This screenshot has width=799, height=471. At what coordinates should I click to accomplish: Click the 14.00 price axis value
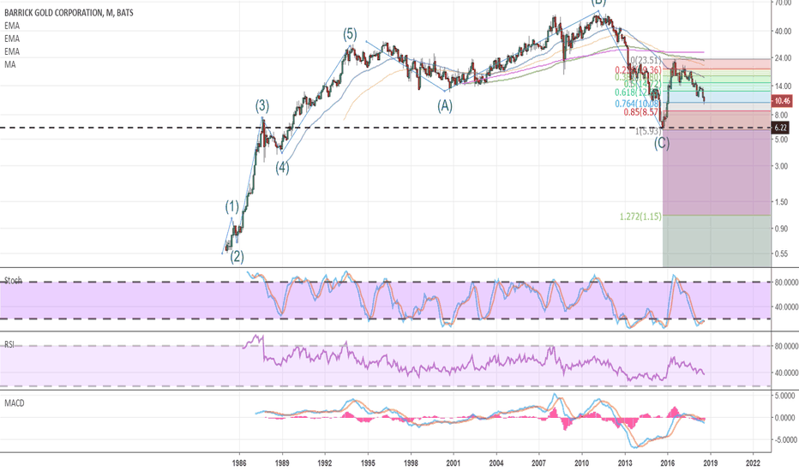(x=783, y=86)
